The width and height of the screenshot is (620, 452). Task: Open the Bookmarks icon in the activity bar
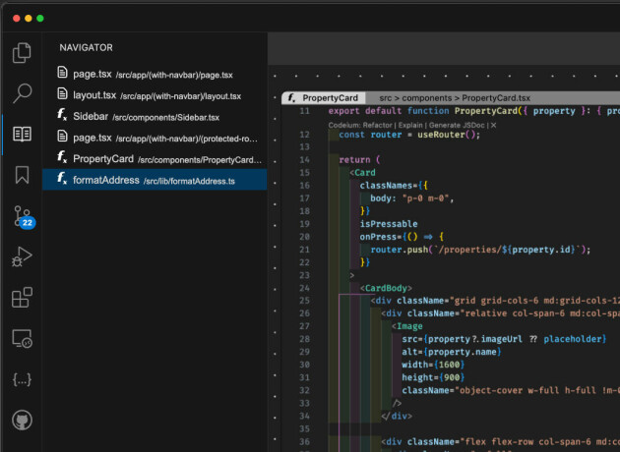tap(22, 175)
